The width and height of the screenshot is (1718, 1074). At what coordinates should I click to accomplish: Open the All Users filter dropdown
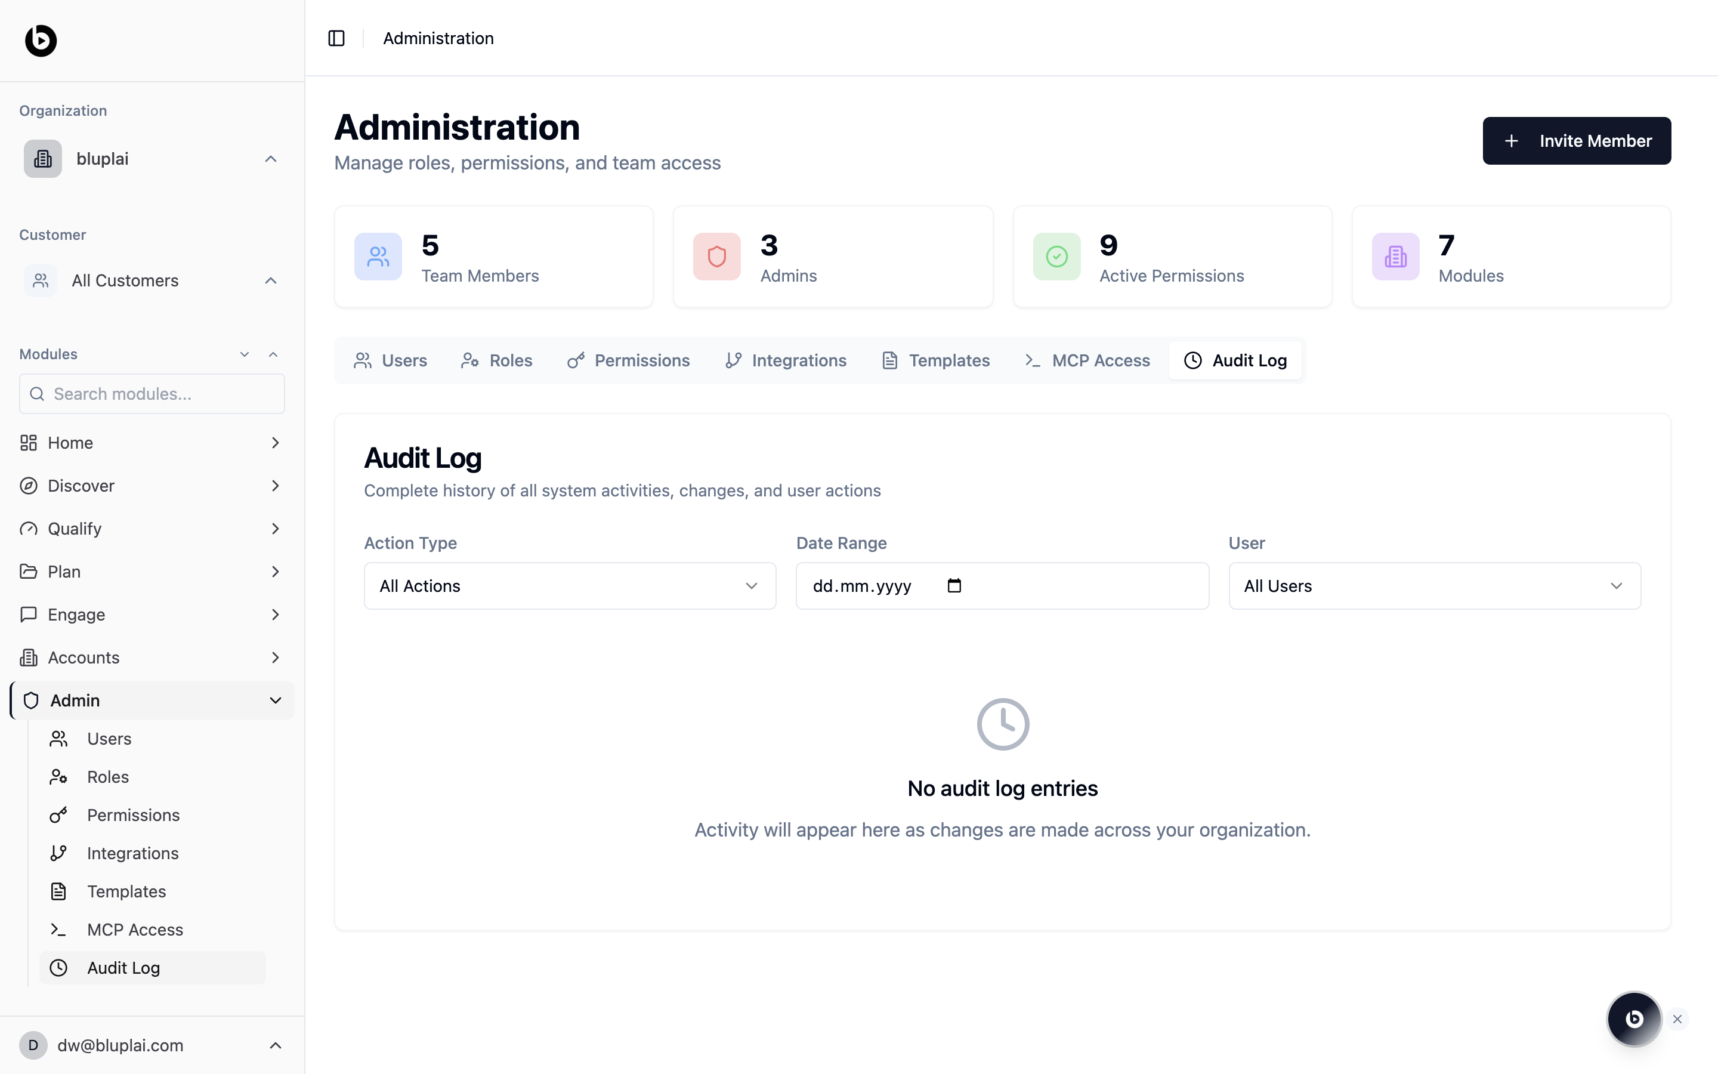[x=1434, y=586]
